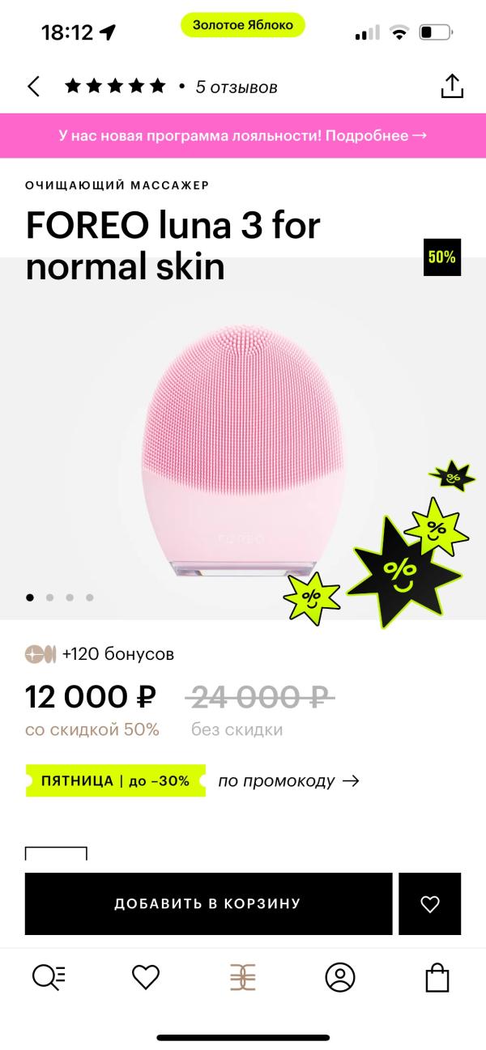Select the third image page dot
Viewport: 486px width, 1050px height.
[x=70, y=597]
